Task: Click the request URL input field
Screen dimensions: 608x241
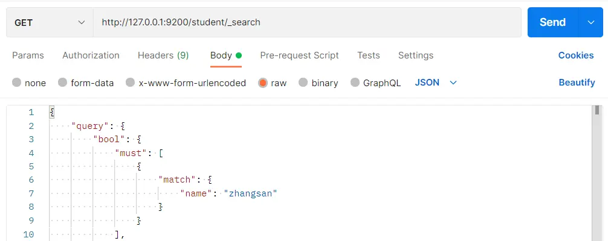Action: pyautogui.click(x=307, y=22)
